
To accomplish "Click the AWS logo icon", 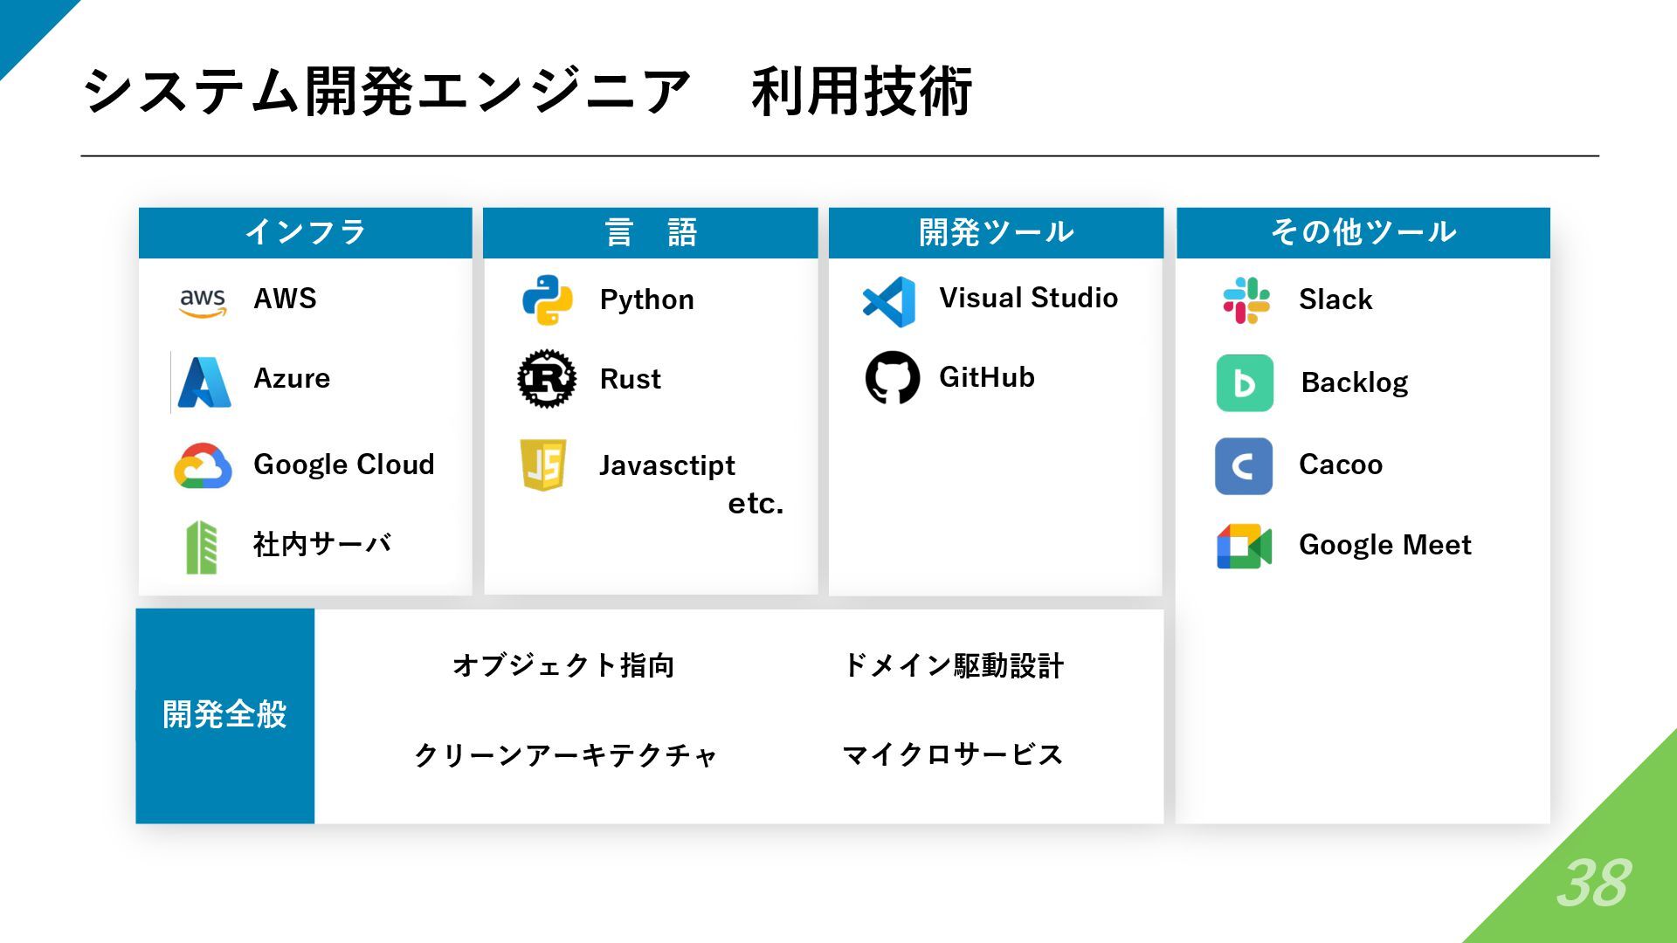I will [203, 302].
